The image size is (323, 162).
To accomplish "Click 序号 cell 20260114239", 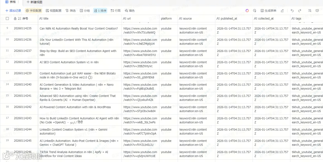I will click(x=23, y=74).
